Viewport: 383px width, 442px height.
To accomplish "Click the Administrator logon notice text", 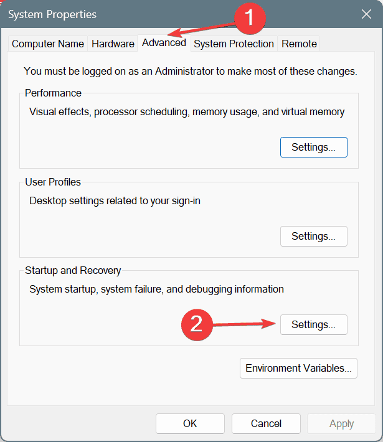I will tap(191, 72).
